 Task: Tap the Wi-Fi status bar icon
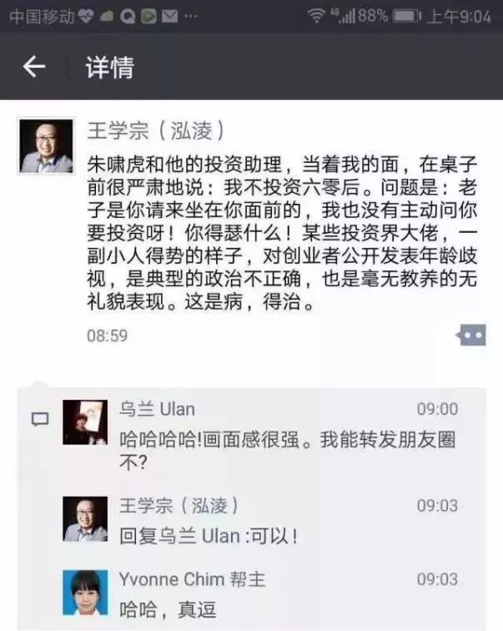click(316, 16)
